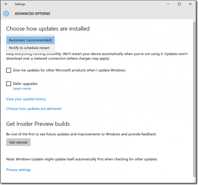This screenshot has height=185, width=198.
Task: Close the Settings window
Action: click(190, 4)
